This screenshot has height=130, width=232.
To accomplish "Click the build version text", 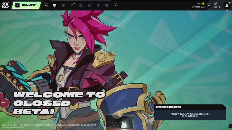I will point(49,125).
